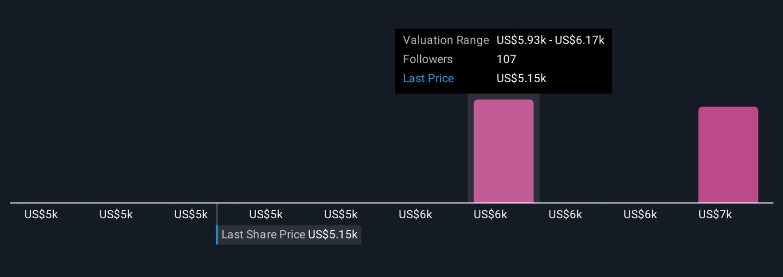Click the Last Share Price label
Screen dimensions: 783x277
[x=263, y=235]
